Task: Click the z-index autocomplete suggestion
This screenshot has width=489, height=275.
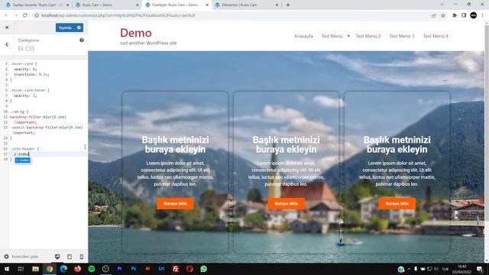Action: pyautogui.click(x=23, y=160)
